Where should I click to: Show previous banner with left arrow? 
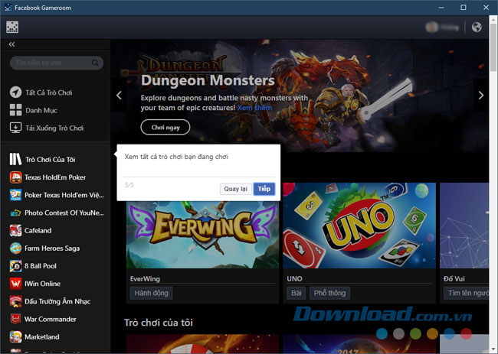[119, 96]
